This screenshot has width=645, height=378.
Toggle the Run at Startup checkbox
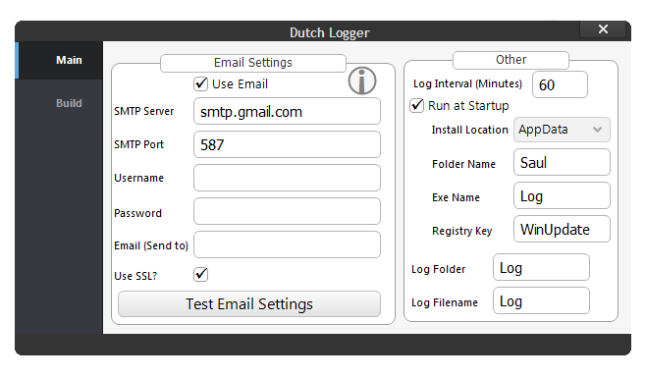(x=416, y=105)
